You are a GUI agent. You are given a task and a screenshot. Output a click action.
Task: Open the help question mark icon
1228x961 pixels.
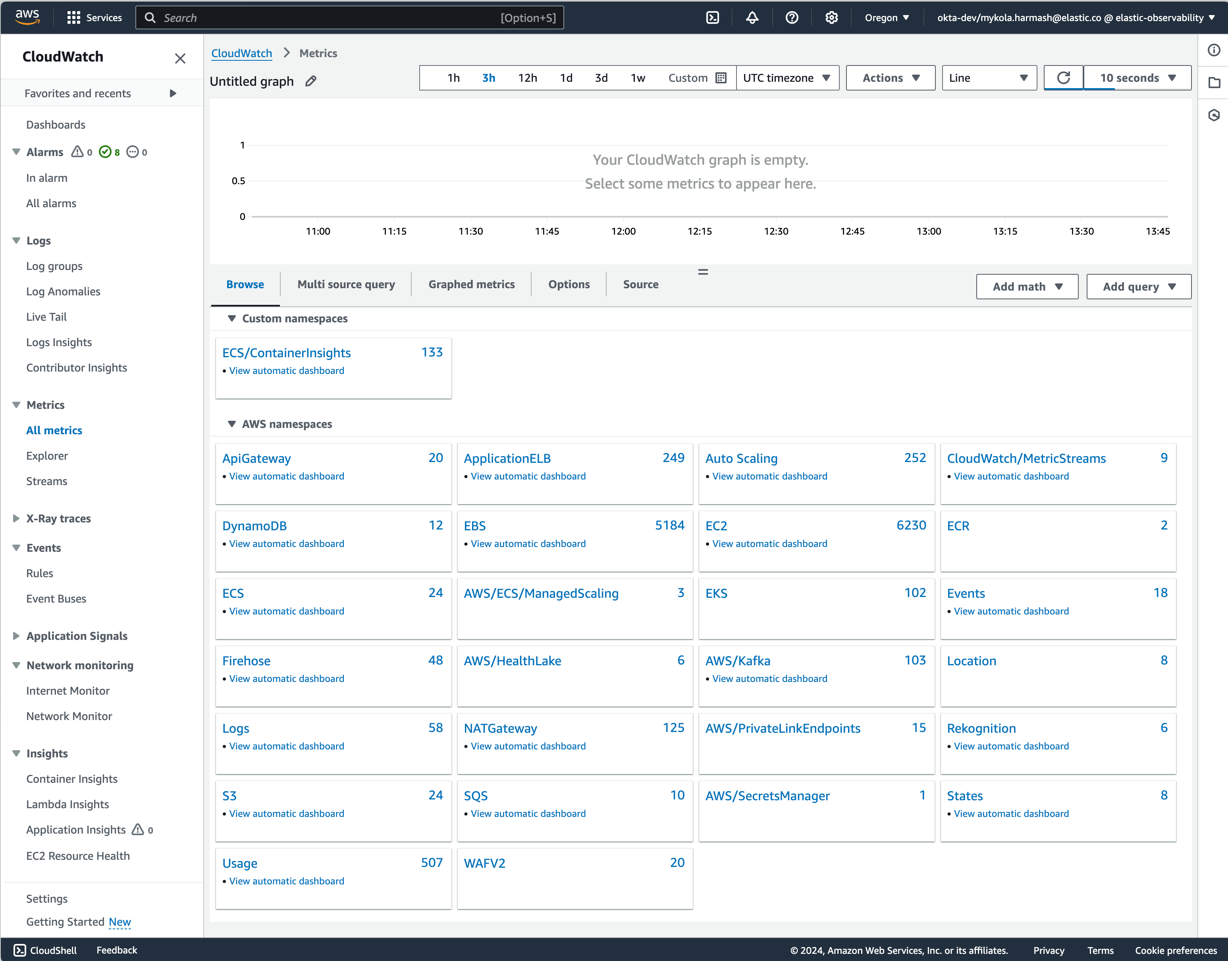click(792, 17)
